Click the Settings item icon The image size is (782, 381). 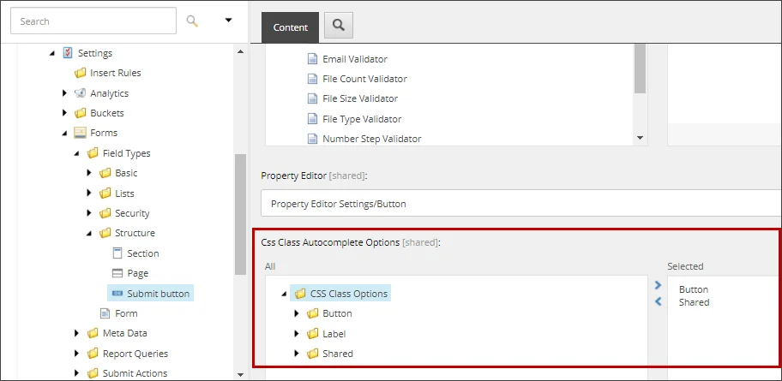68,53
